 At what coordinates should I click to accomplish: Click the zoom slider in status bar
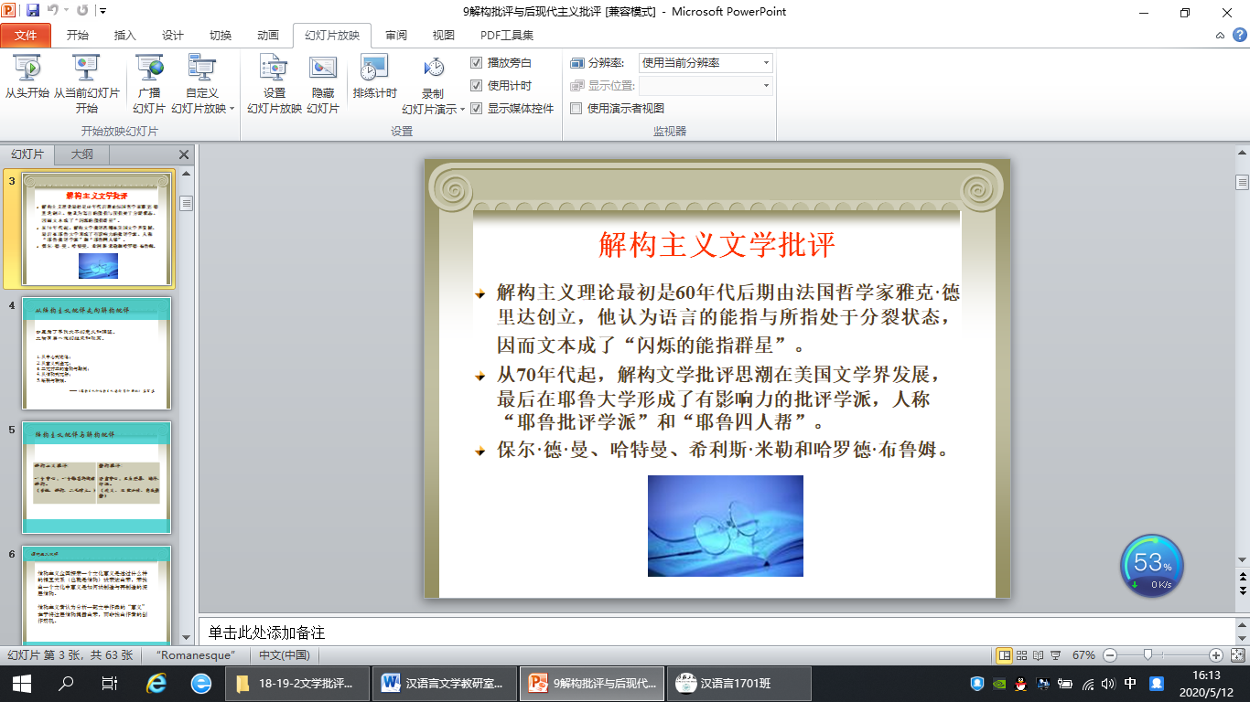[1148, 655]
